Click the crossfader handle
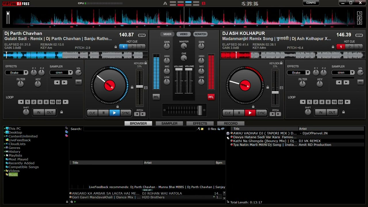 (200, 110)
